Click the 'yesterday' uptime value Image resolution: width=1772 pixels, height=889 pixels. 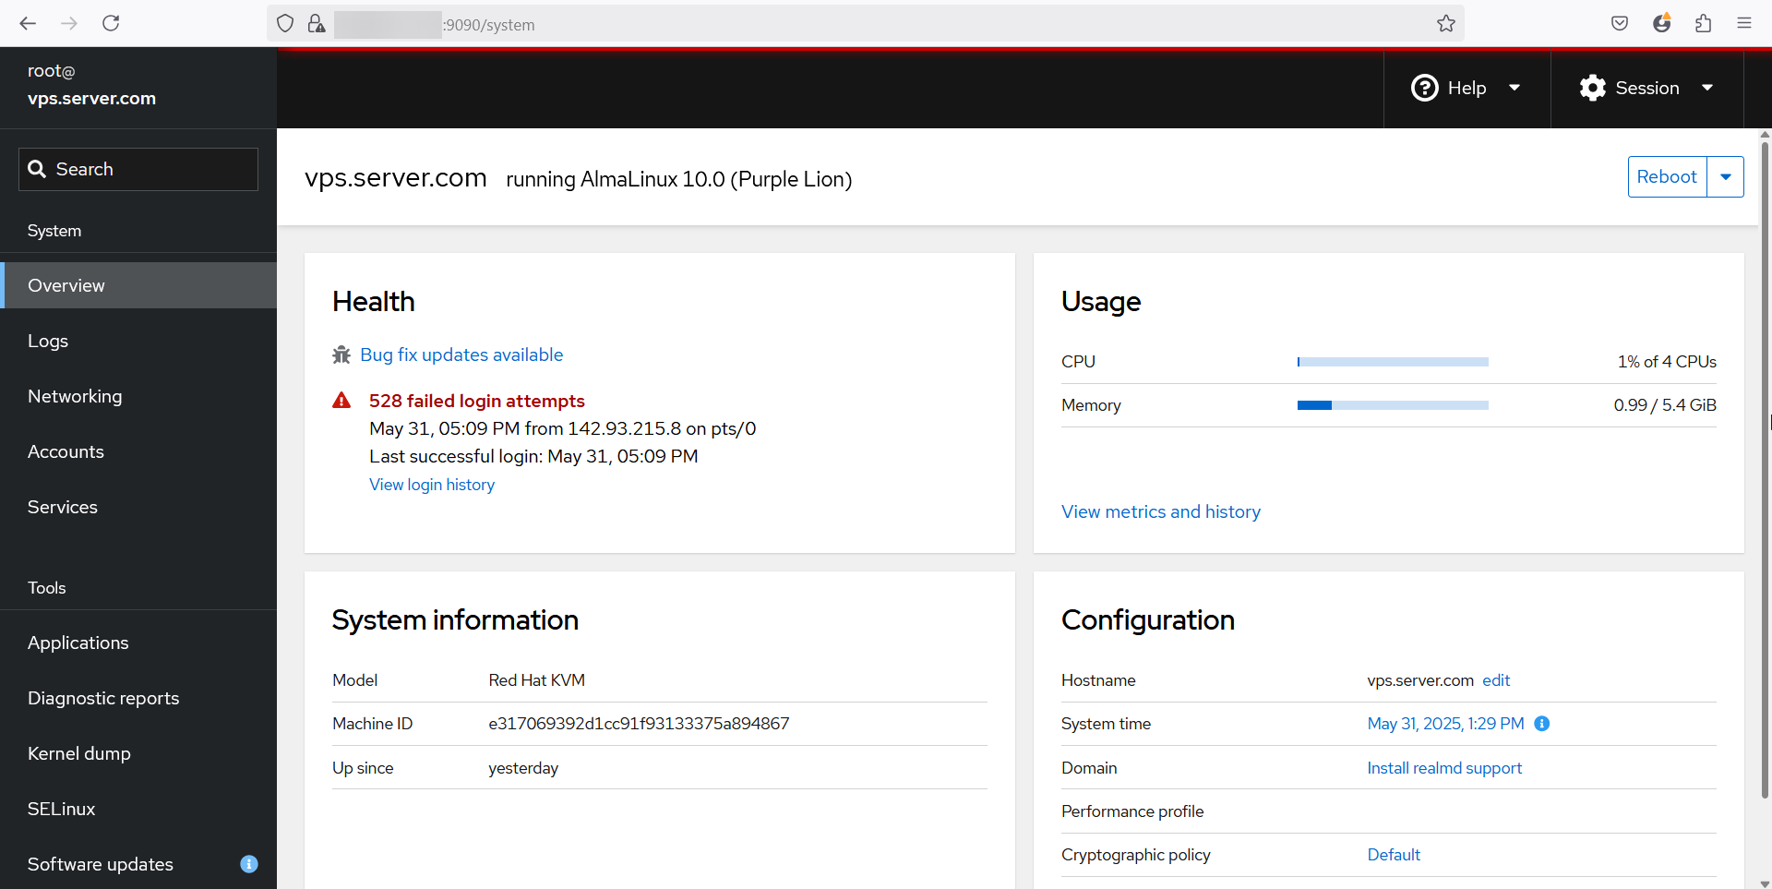pos(523,768)
